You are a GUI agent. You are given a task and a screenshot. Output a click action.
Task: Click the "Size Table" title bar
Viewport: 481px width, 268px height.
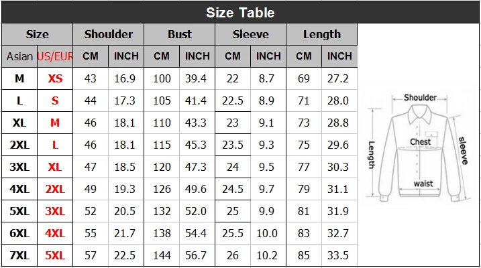[240, 12]
